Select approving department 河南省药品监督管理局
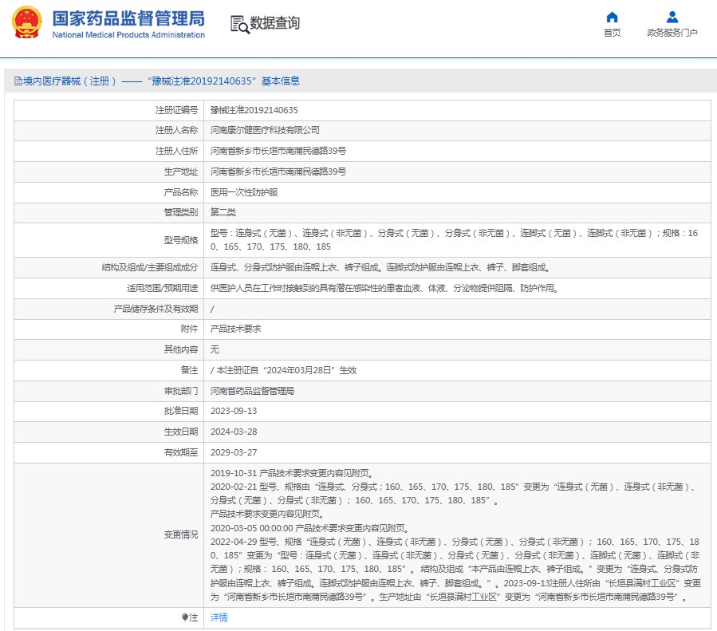Viewport: 717px width, 631px height. (252, 391)
